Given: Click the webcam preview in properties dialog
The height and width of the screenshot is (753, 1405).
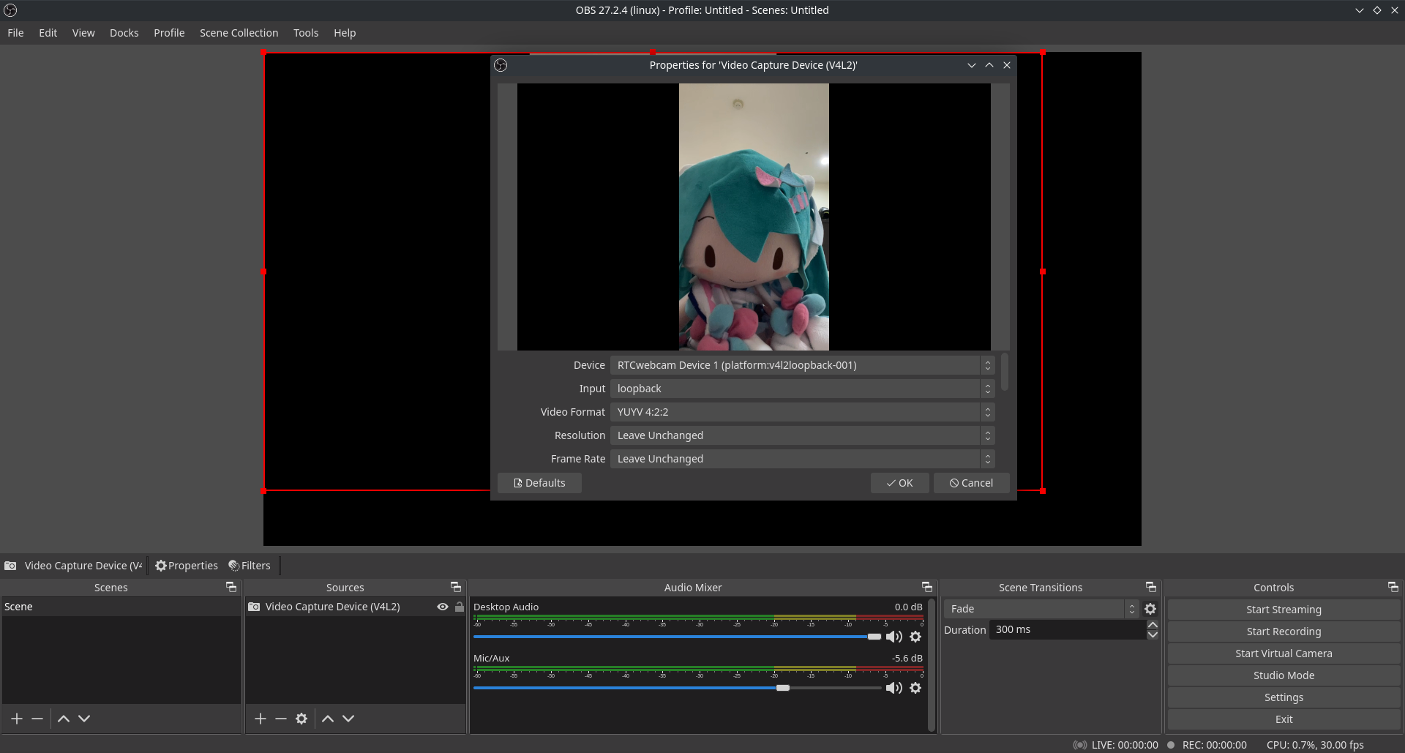Looking at the screenshot, I should tap(754, 217).
